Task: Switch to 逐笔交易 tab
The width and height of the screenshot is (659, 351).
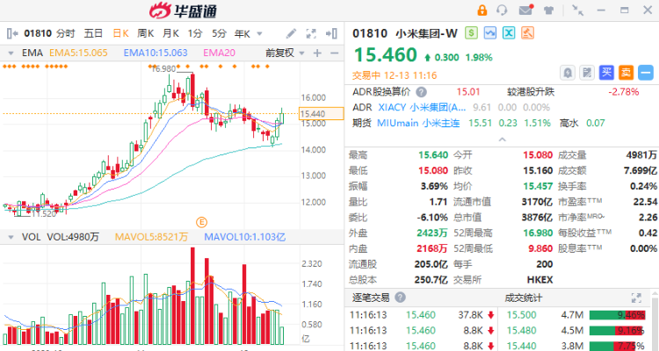Action: (370, 297)
